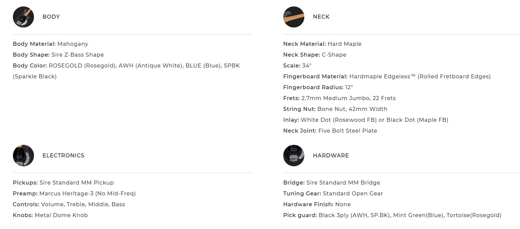Click the Knobs Metal Dome Knob line
This screenshot has height=229, width=520.
coord(50,215)
